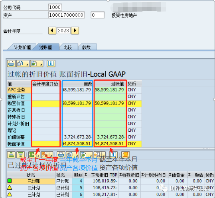The width and height of the screenshot is (215, 198).
Task: Click the yellow planned triangle icon for period 5
Action: pos(10,188)
